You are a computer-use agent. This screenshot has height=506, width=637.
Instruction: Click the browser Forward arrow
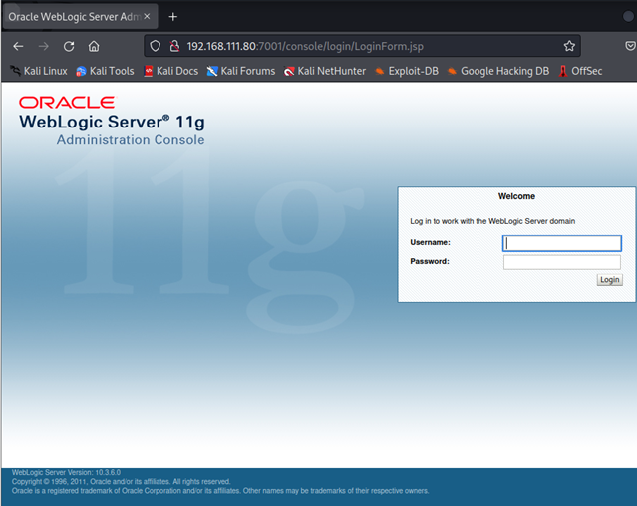coord(43,46)
